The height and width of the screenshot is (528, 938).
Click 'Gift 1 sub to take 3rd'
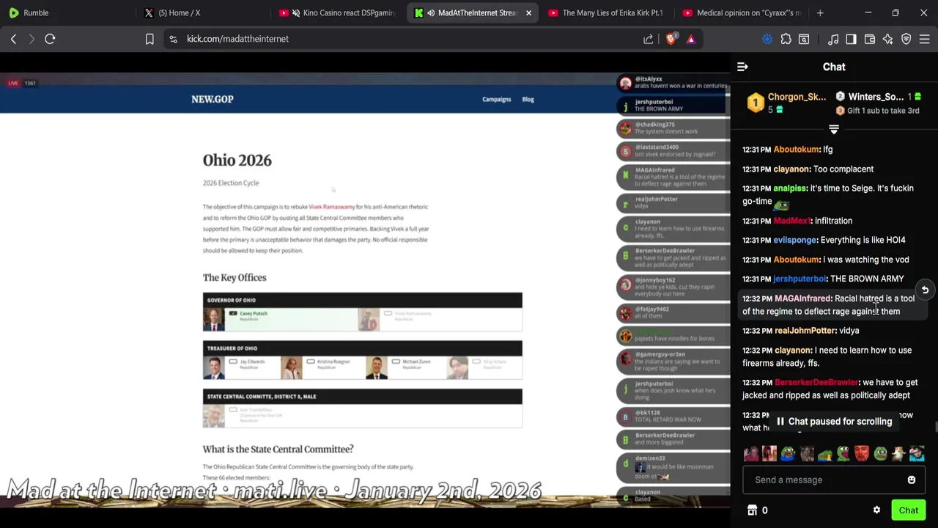point(883,111)
